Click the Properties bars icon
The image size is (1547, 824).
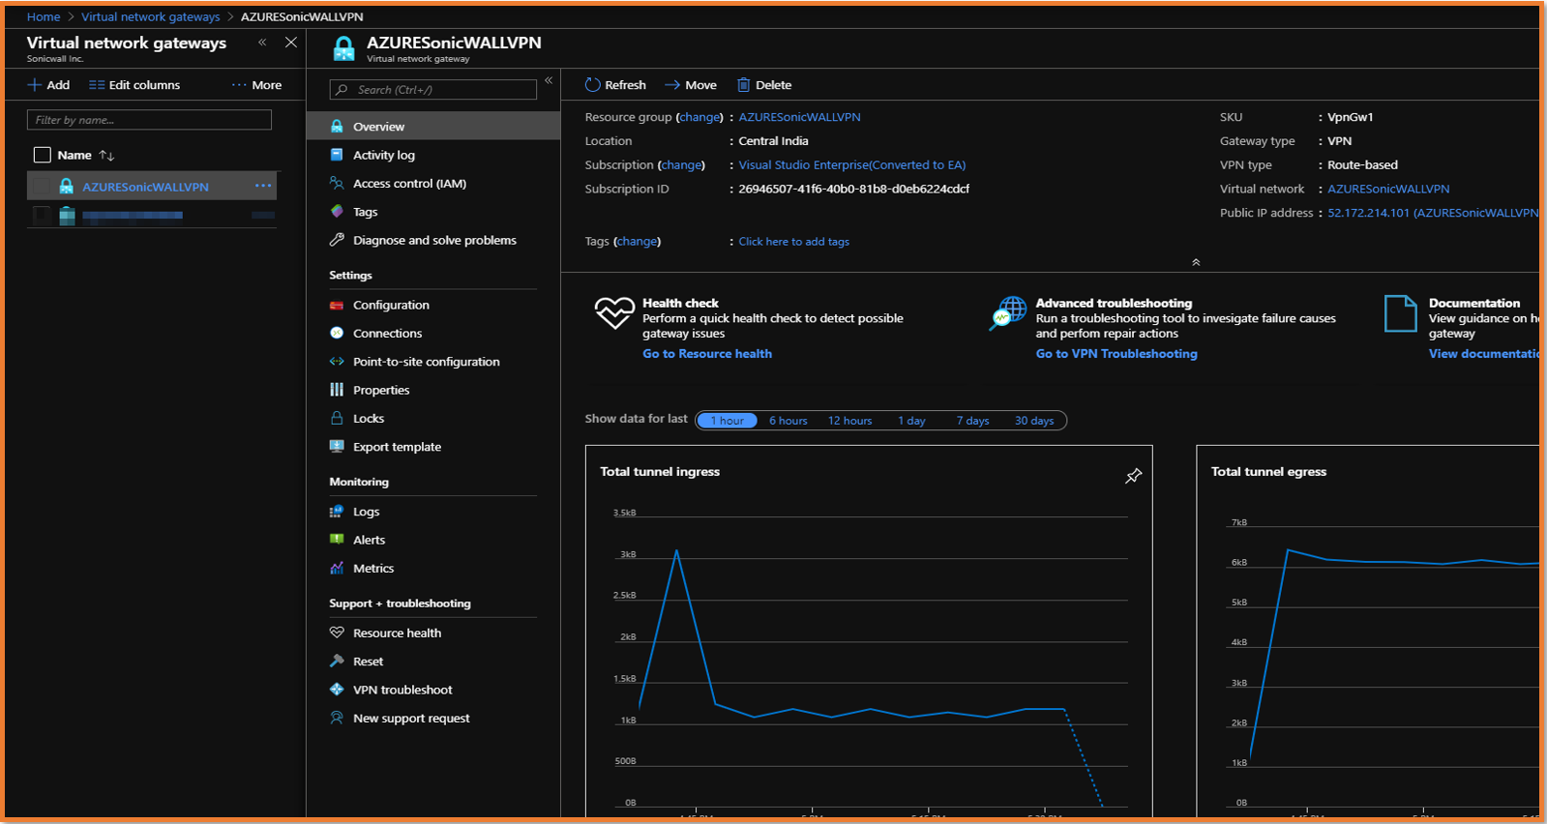[x=337, y=390]
